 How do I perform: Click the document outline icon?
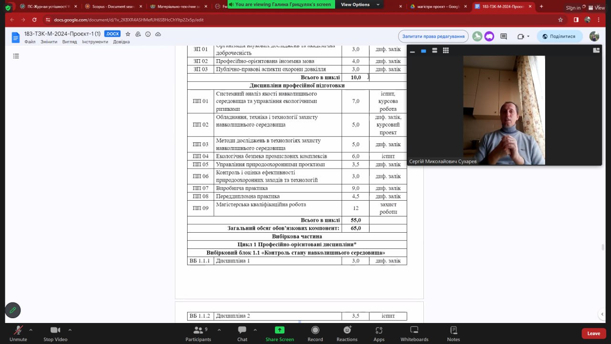pyautogui.click(x=16, y=56)
